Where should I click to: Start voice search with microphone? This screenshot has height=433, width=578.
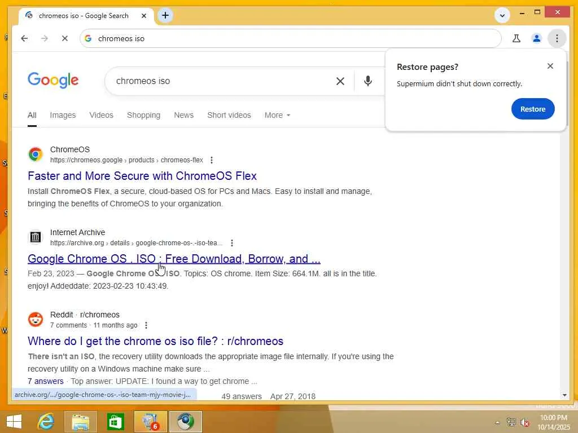[368, 81]
